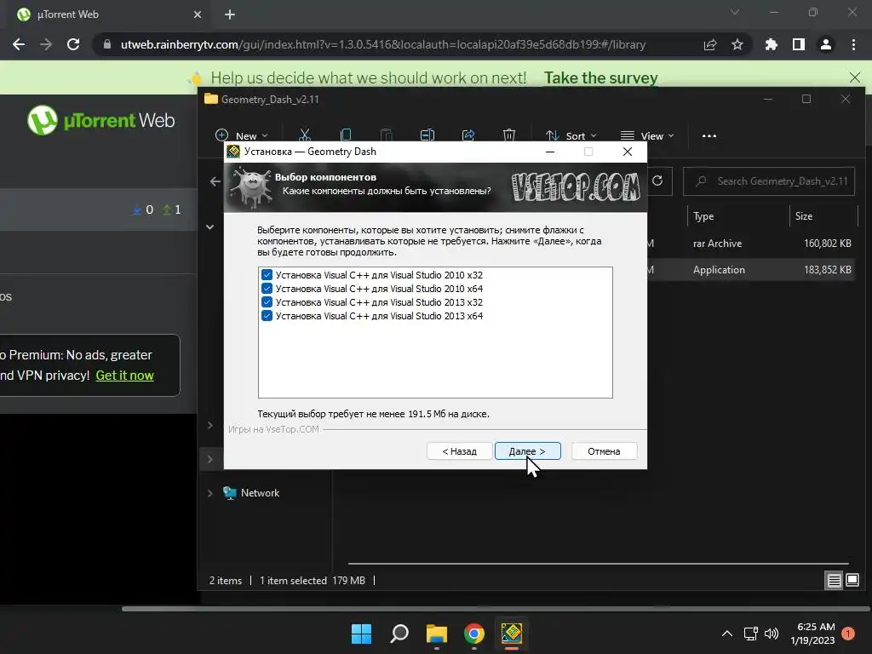Refresh the Explorer folder view
The height and width of the screenshot is (654, 872).
[657, 181]
